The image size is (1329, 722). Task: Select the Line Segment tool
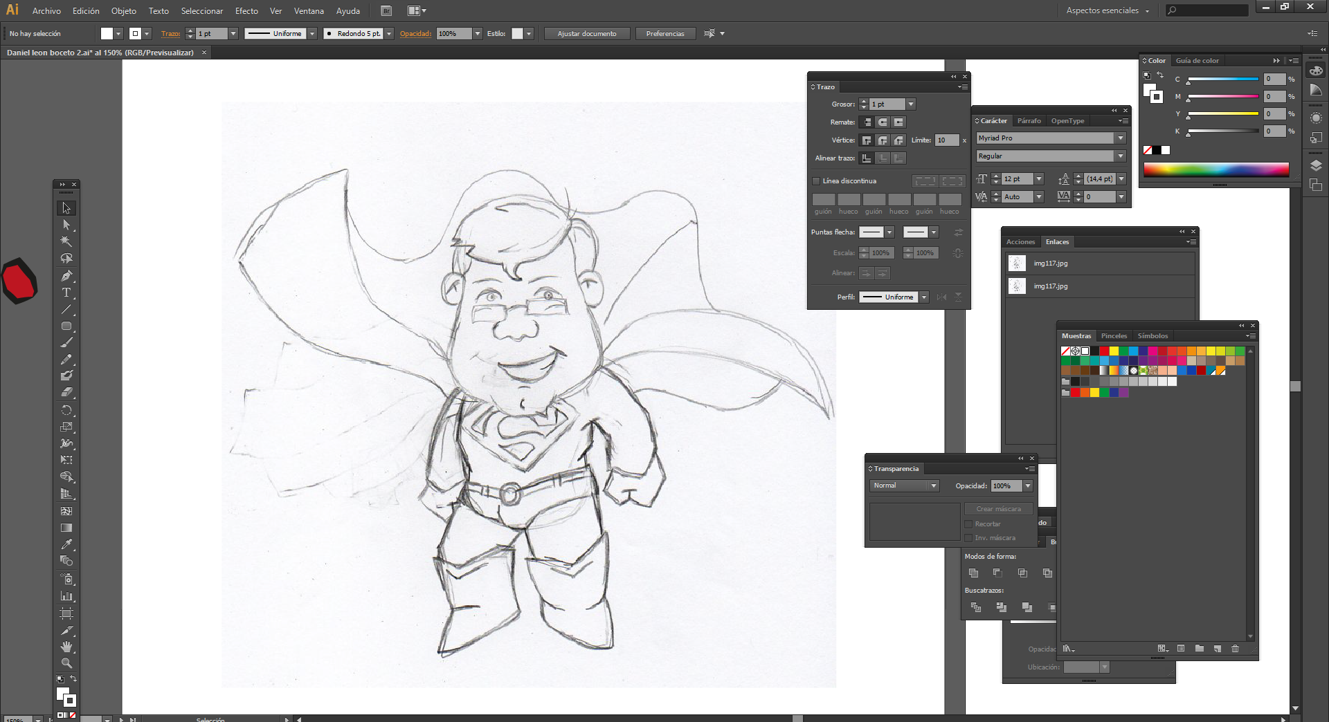pyautogui.click(x=66, y=309)
